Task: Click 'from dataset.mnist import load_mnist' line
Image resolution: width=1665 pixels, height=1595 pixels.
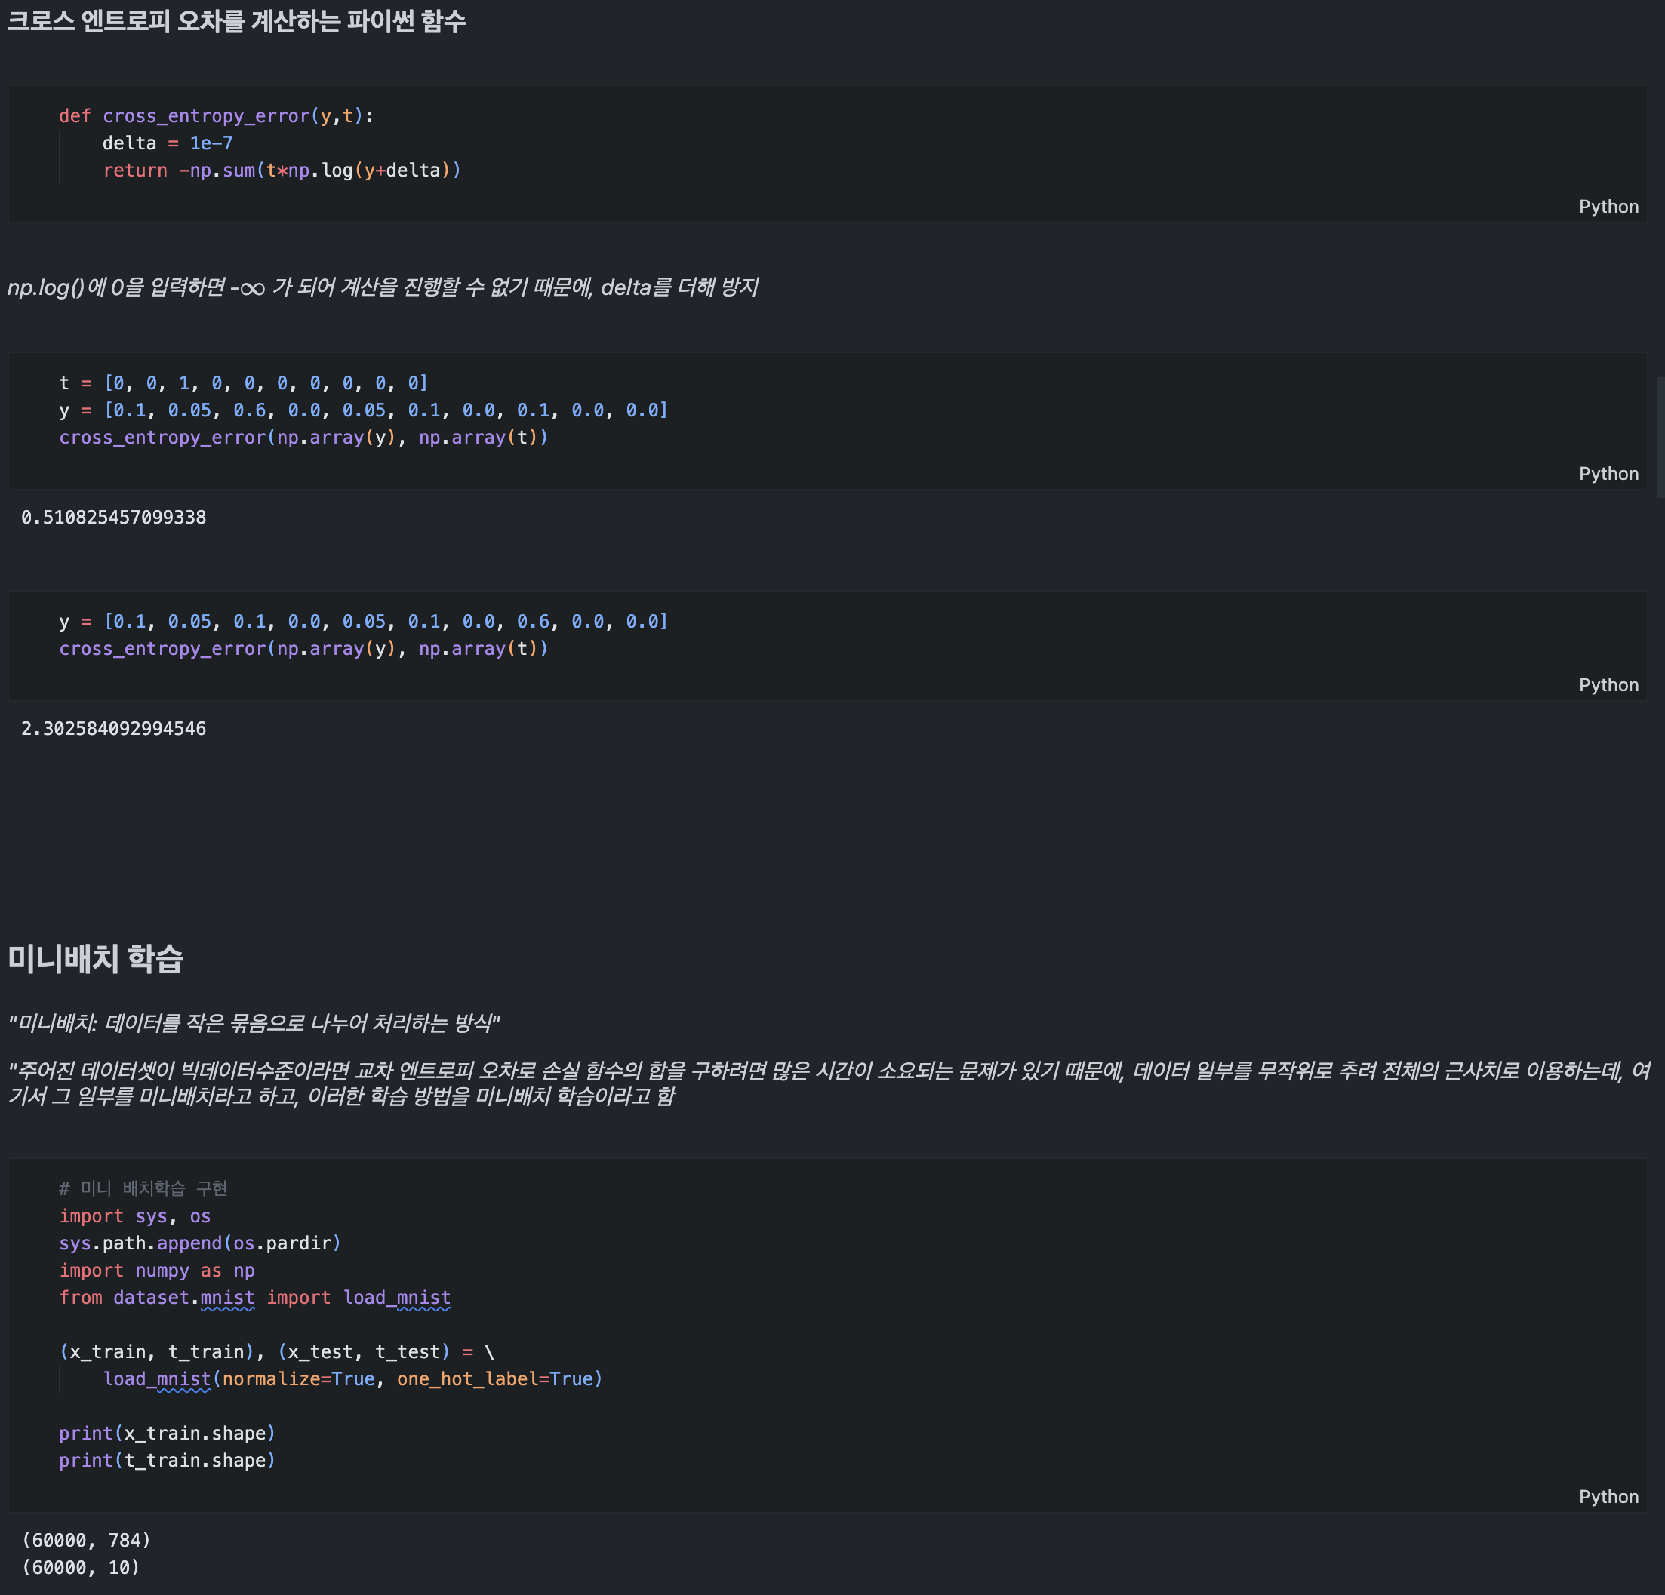Action: pyautogui.click(x=255, y=1298)
